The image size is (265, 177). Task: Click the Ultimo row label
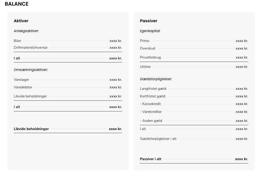(145, 66)
